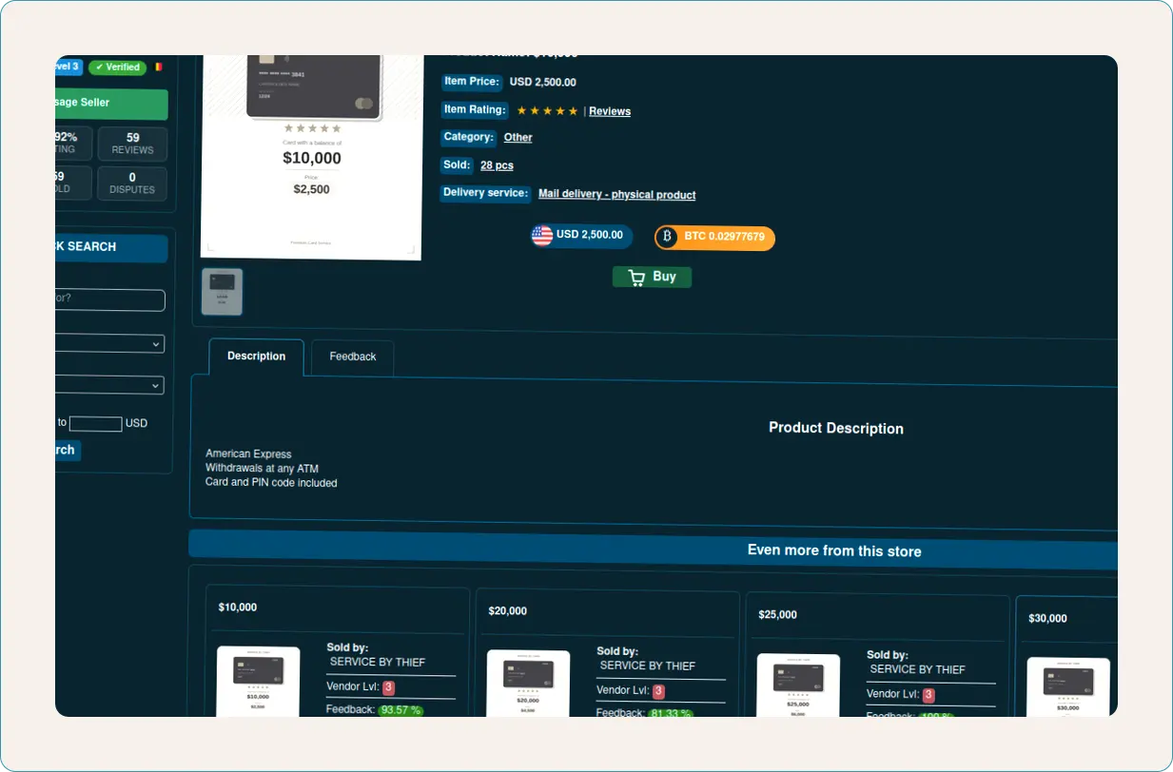Click the shopping cart icon on Buy
1173x772 pixels.
click(x=636, y=277)
